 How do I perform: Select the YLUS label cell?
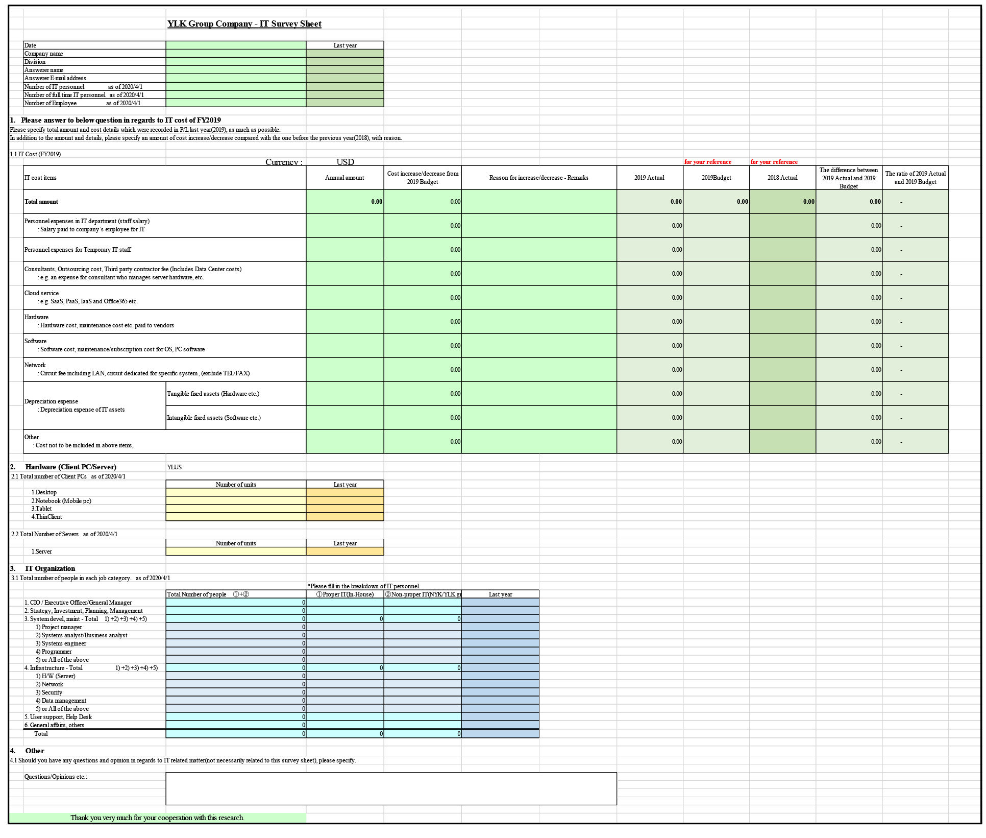[175, 467]
